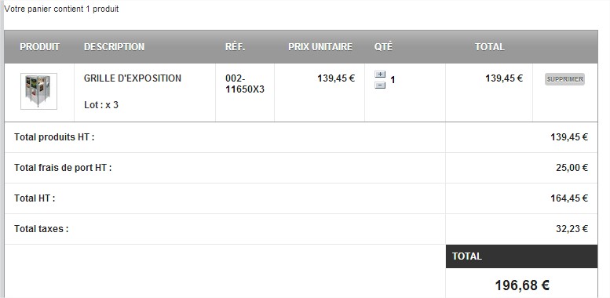Open the GRILLE D'EXPOSITION product link
The image size is (610, 298).
point(133,78)
